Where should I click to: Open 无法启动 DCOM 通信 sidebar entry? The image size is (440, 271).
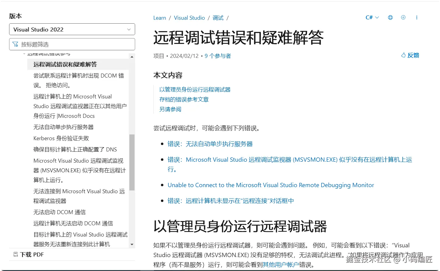[x=60, y=212]
